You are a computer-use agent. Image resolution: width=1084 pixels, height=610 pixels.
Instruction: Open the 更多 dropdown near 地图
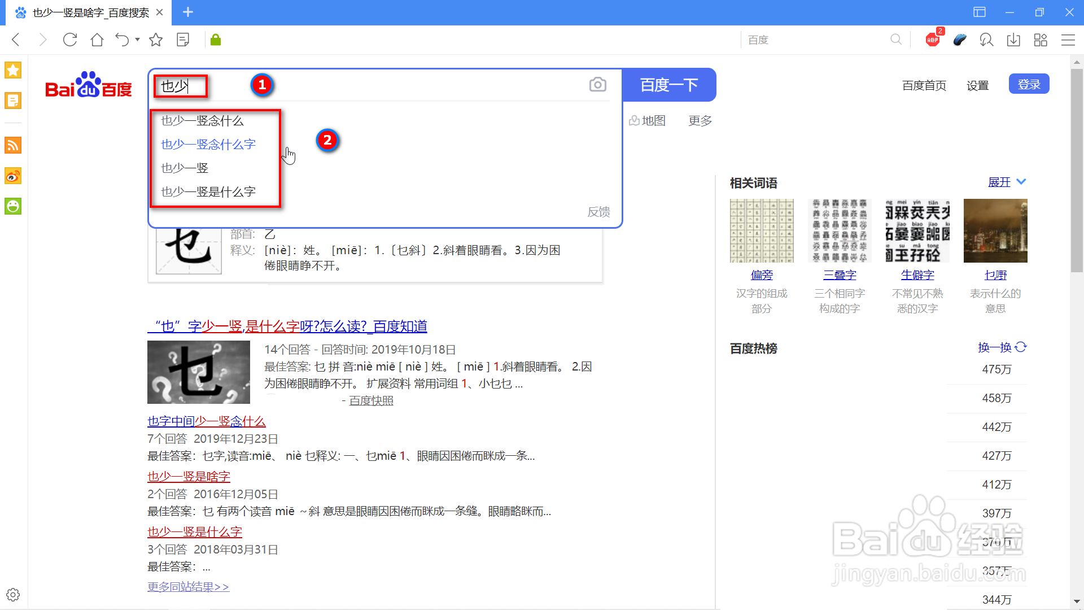pos(700,120)
